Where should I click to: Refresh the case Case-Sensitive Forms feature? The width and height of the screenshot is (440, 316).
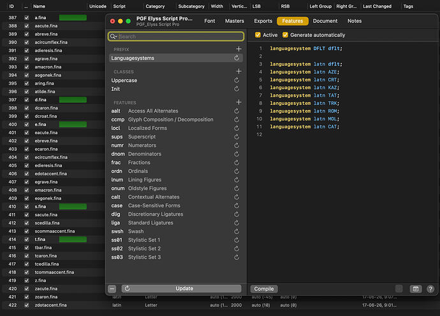coord(237,206)
